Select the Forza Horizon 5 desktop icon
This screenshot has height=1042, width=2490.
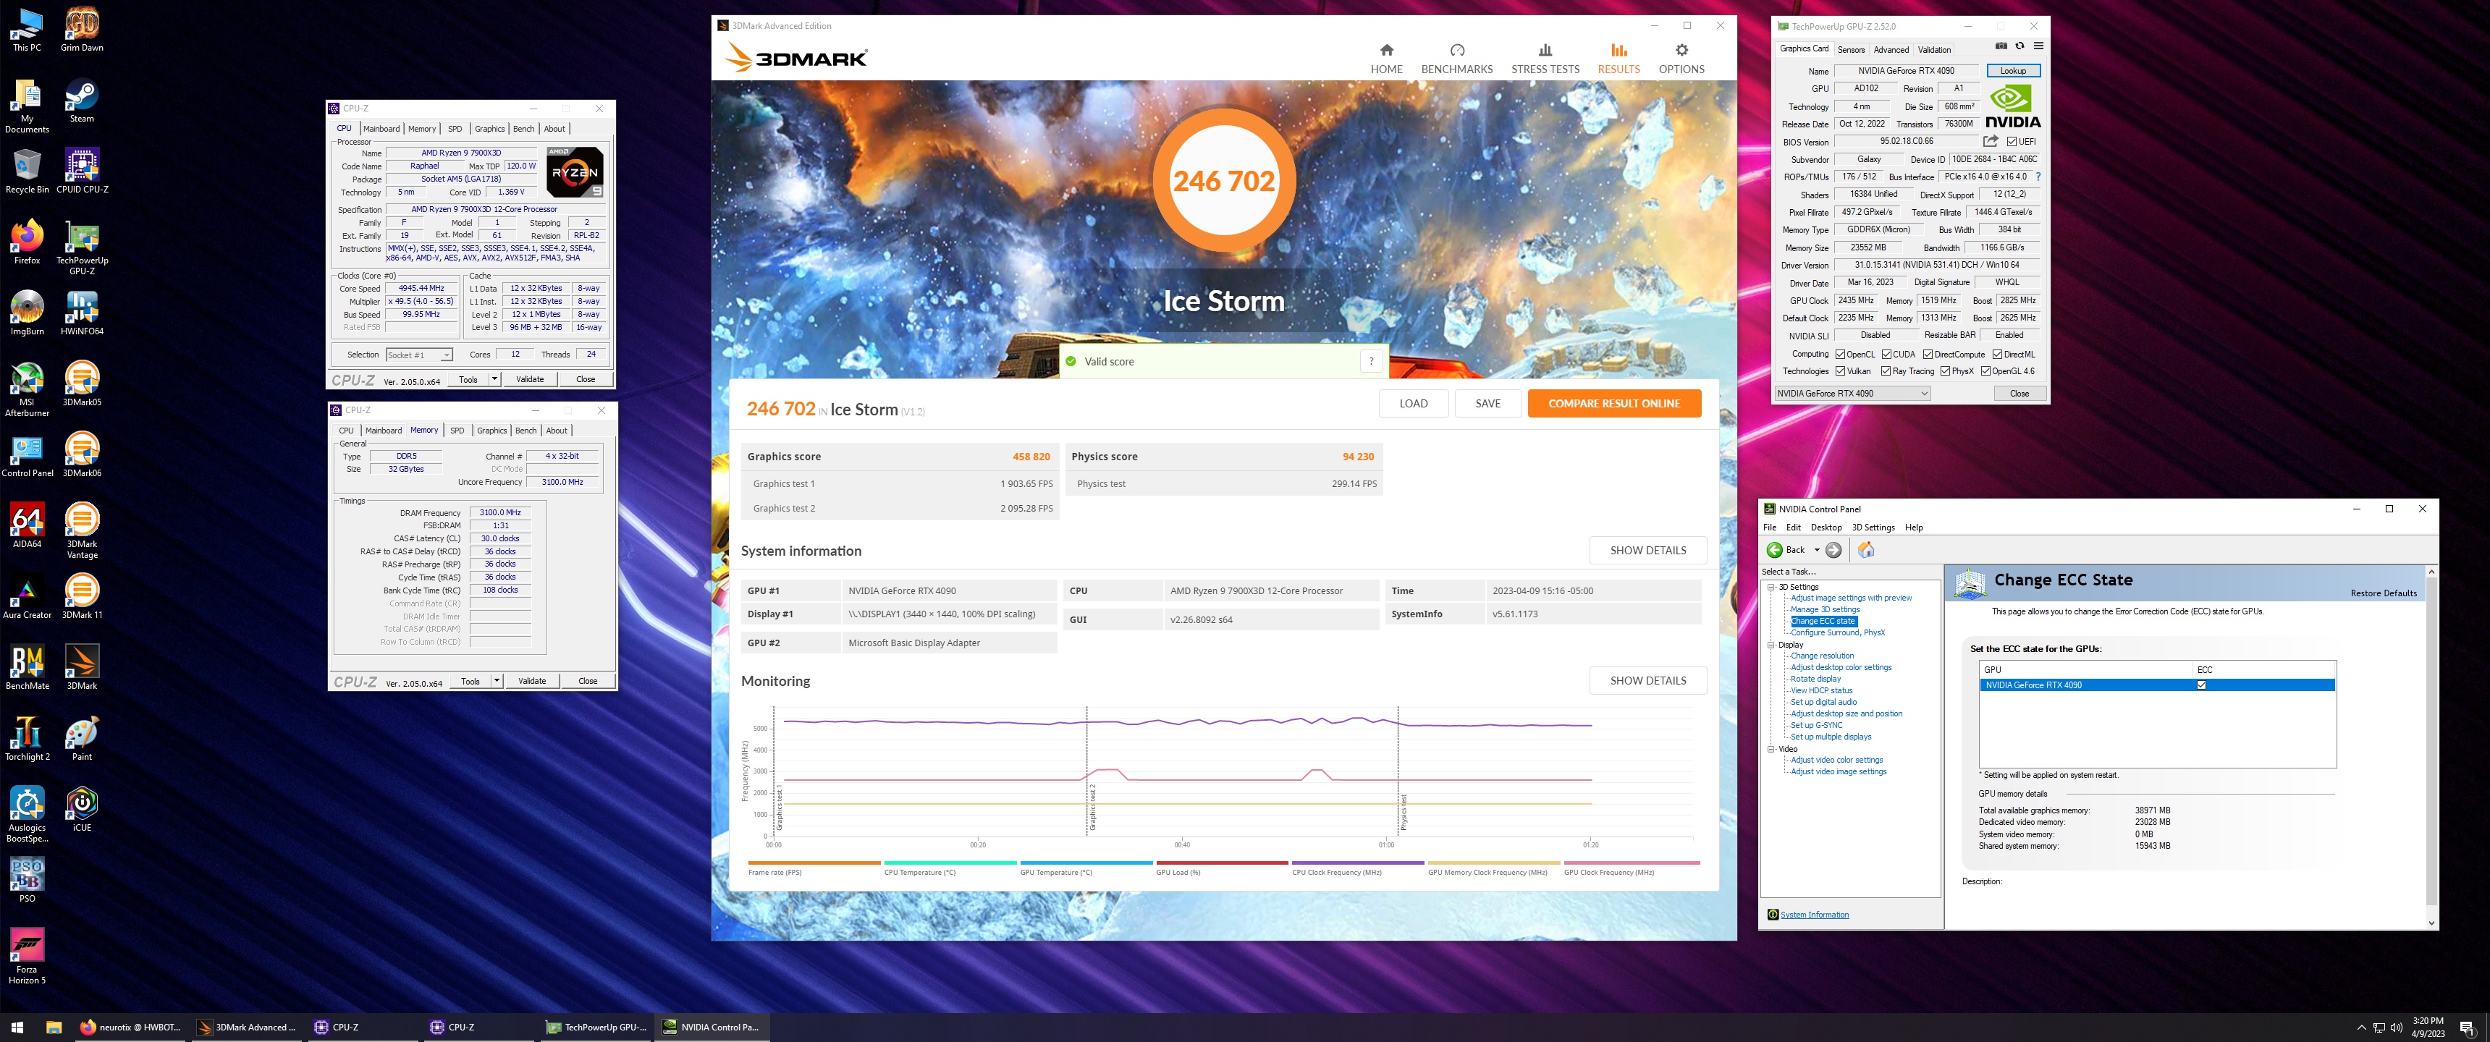pyautogui.click(x=27, y=957)
